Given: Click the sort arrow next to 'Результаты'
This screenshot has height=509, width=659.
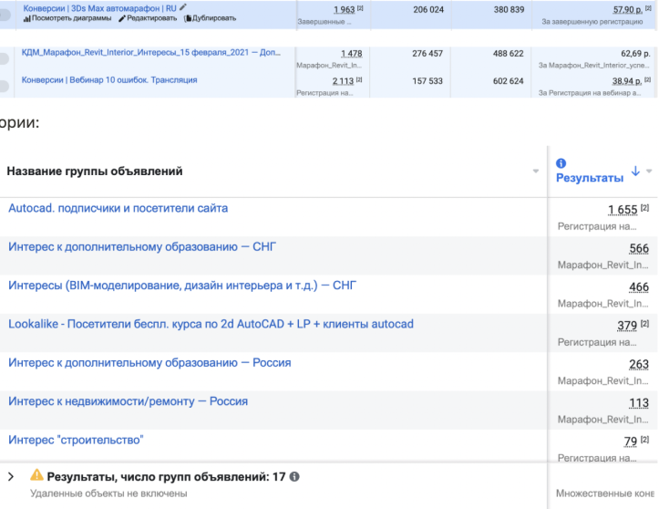Looking at the screenshot, I should point(635,171).
